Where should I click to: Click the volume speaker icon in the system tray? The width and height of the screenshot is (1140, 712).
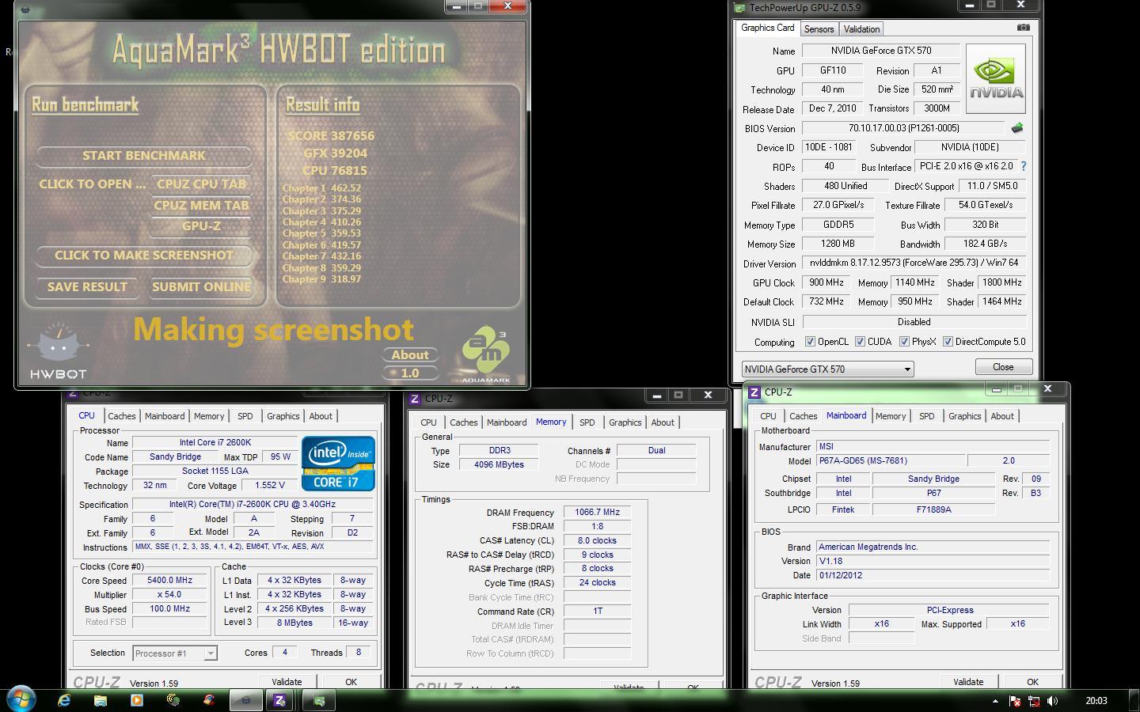point(1052,700)
